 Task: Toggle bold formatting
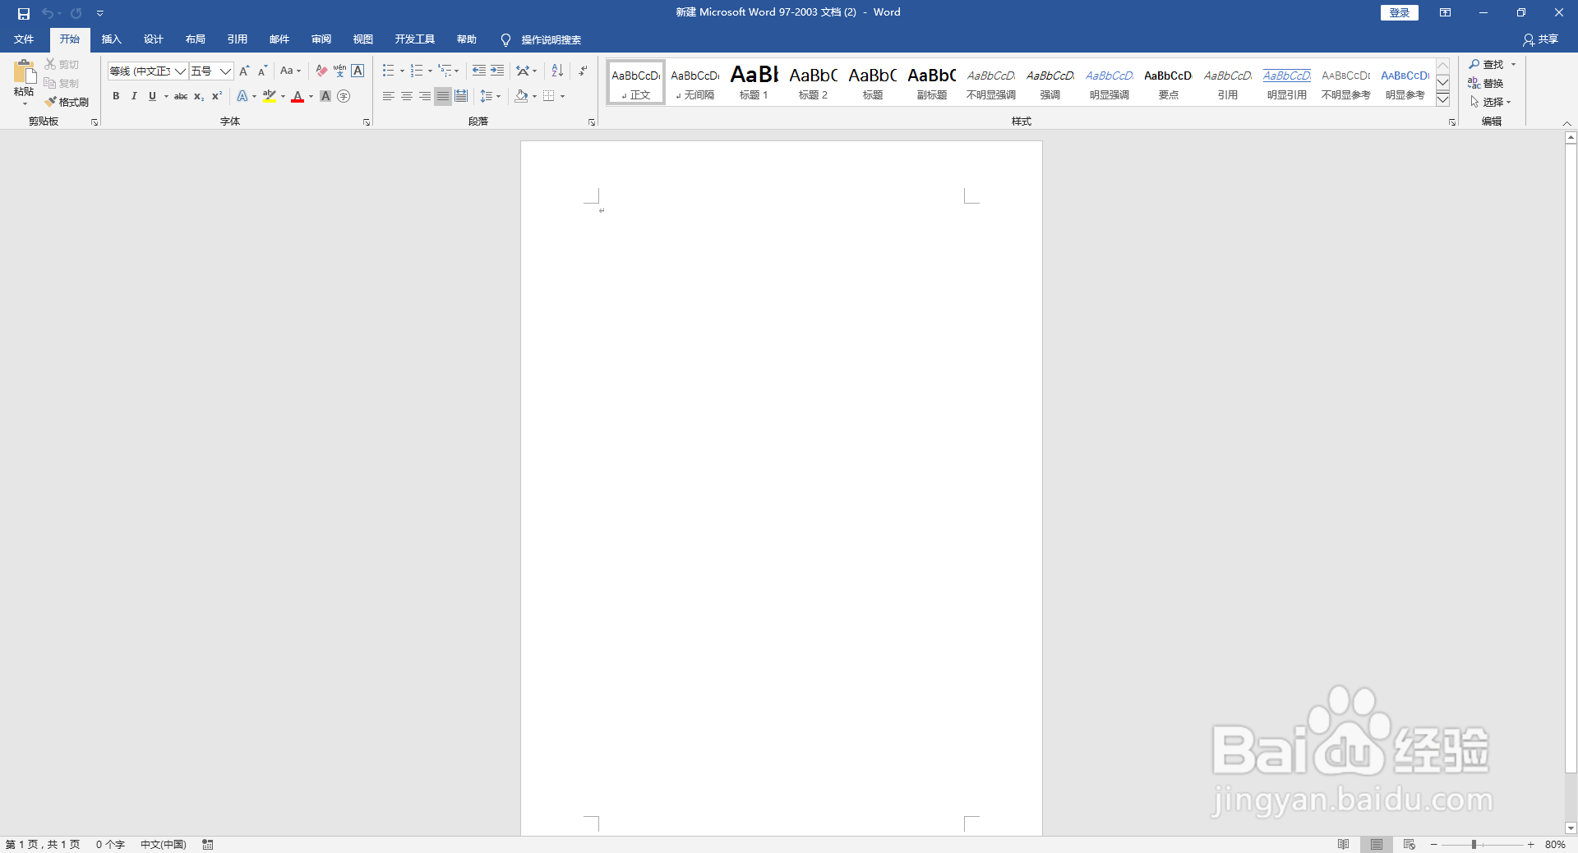tap(115, 96)
